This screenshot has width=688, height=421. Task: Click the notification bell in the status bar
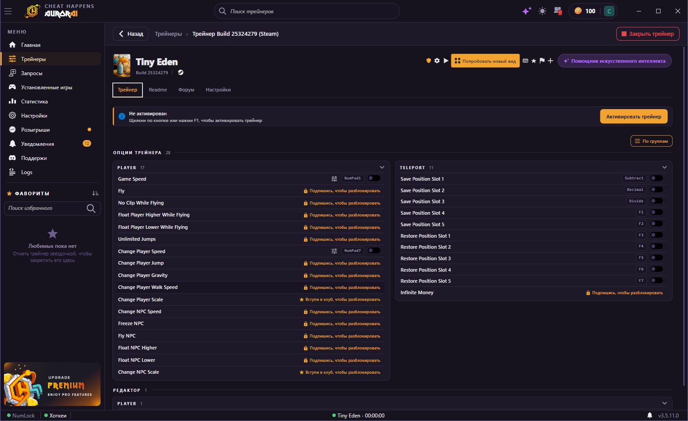pyautogui.click(x=650, y=415)
